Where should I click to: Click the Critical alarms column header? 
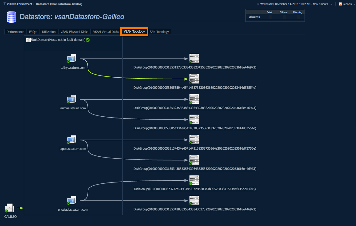pyautogui.click(x=284, y=12)
